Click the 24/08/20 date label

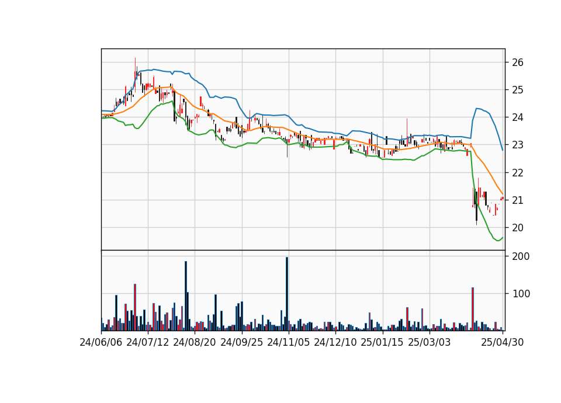195,342
